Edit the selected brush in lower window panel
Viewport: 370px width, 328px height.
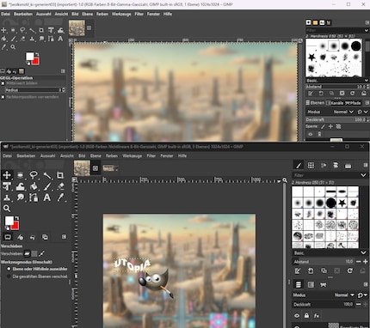coord(298,270)
